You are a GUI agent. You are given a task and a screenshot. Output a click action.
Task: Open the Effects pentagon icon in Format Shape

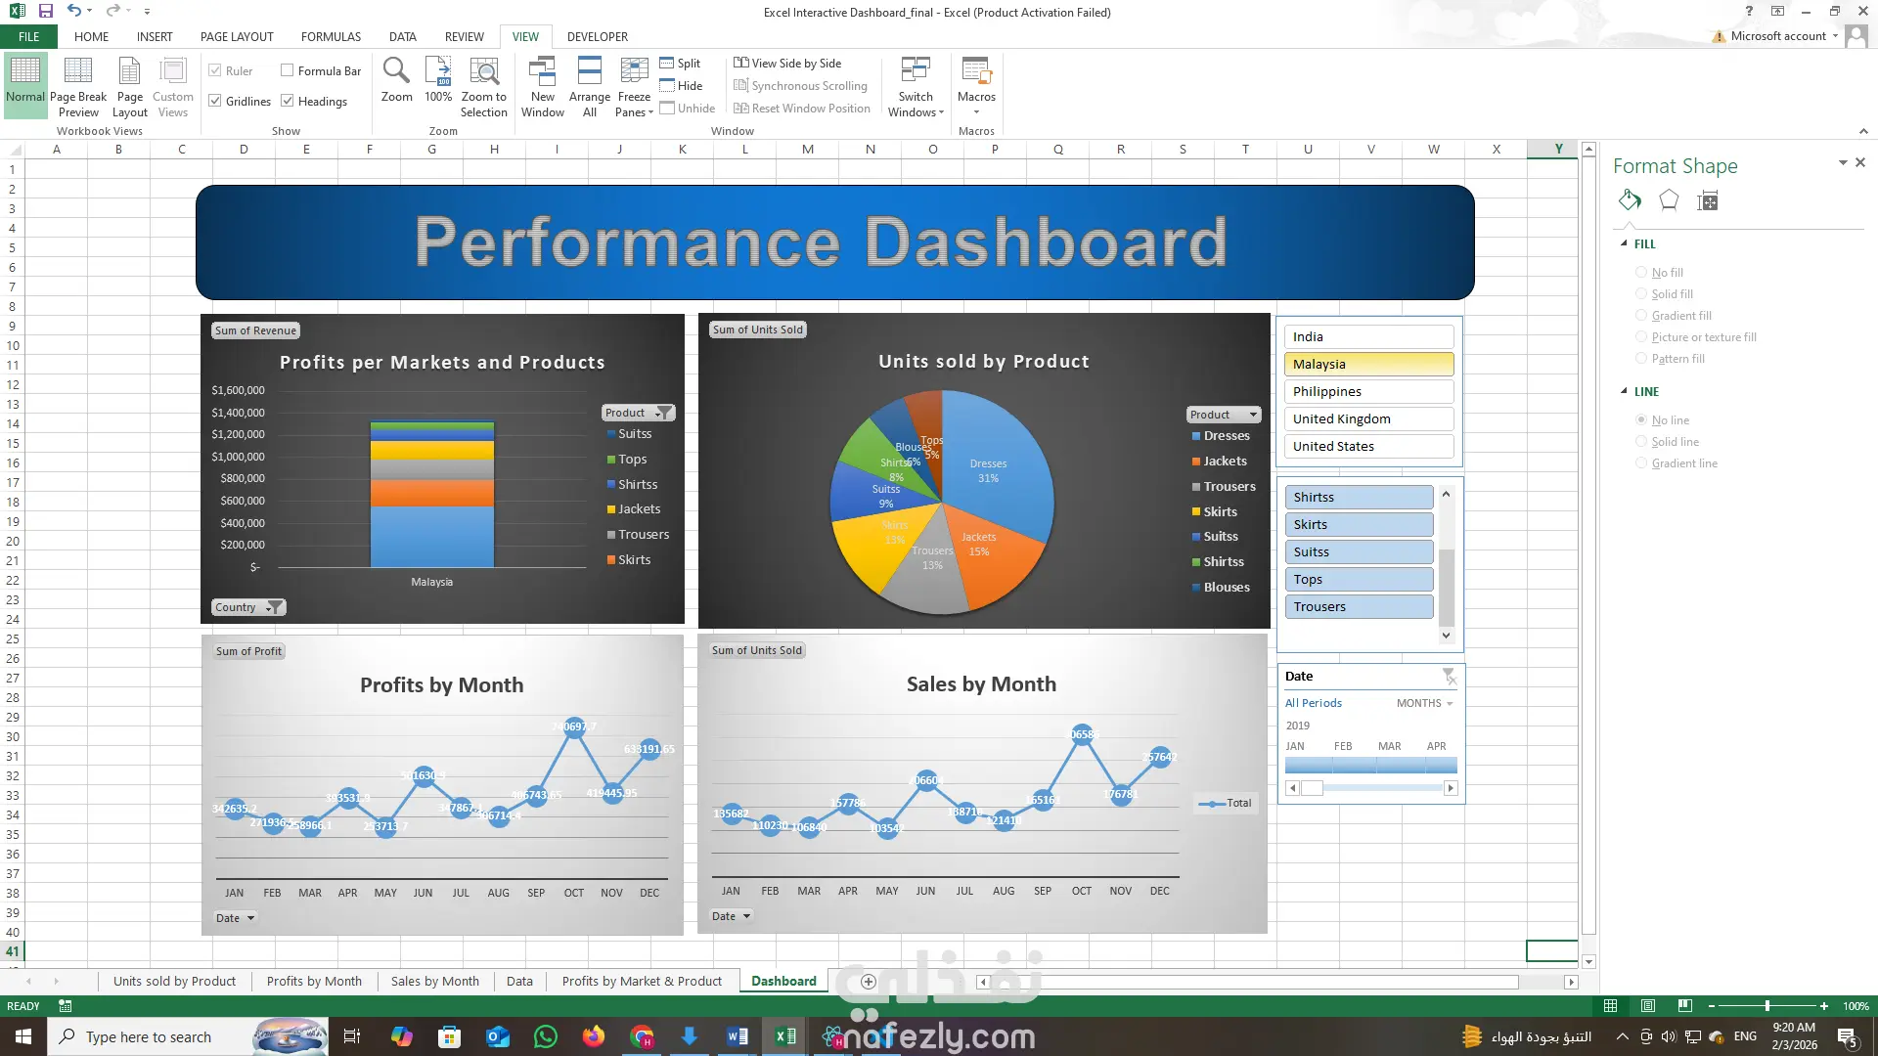click(1669, 201)
